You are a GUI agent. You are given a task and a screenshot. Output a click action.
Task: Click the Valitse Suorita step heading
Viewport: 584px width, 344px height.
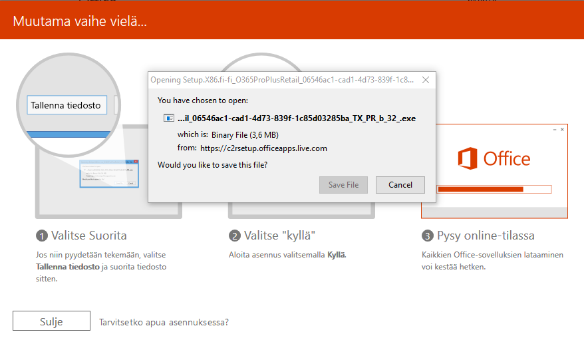tap(89, 236)
